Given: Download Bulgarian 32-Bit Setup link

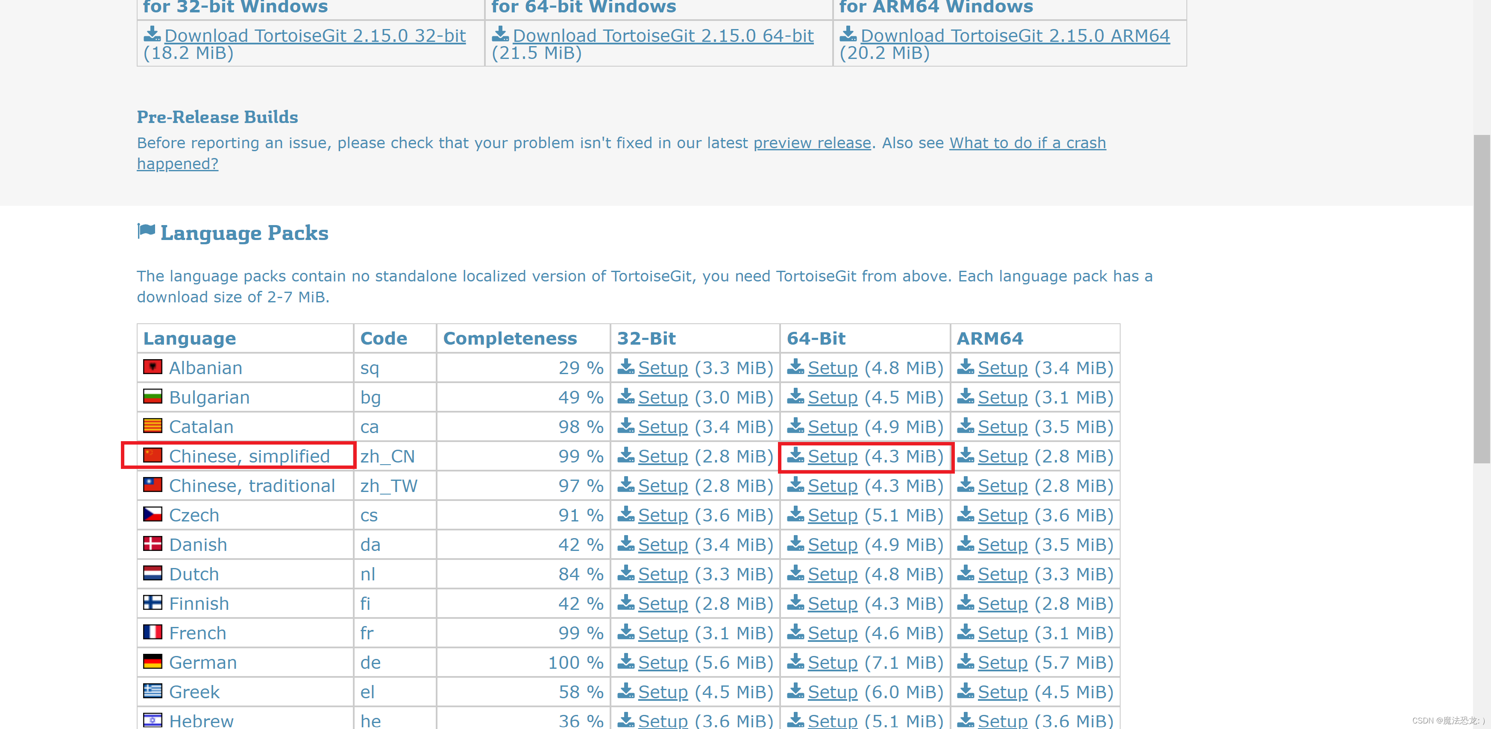Looking at the screenshot, I should 663,398.
